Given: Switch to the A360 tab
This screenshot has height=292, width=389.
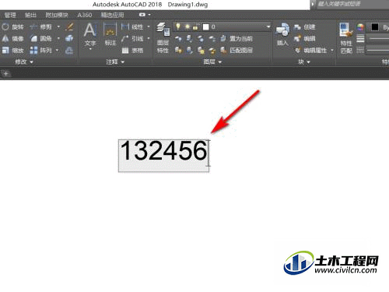Looking at the screenshot, I should point(85,15).
